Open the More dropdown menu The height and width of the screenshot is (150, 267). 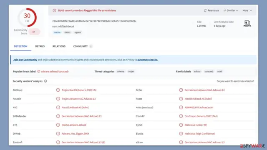click(247, 10)
